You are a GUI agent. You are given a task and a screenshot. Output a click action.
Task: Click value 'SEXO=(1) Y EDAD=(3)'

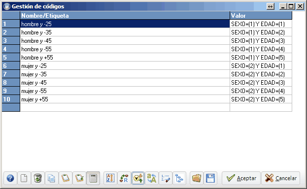(x=261, y=41)
